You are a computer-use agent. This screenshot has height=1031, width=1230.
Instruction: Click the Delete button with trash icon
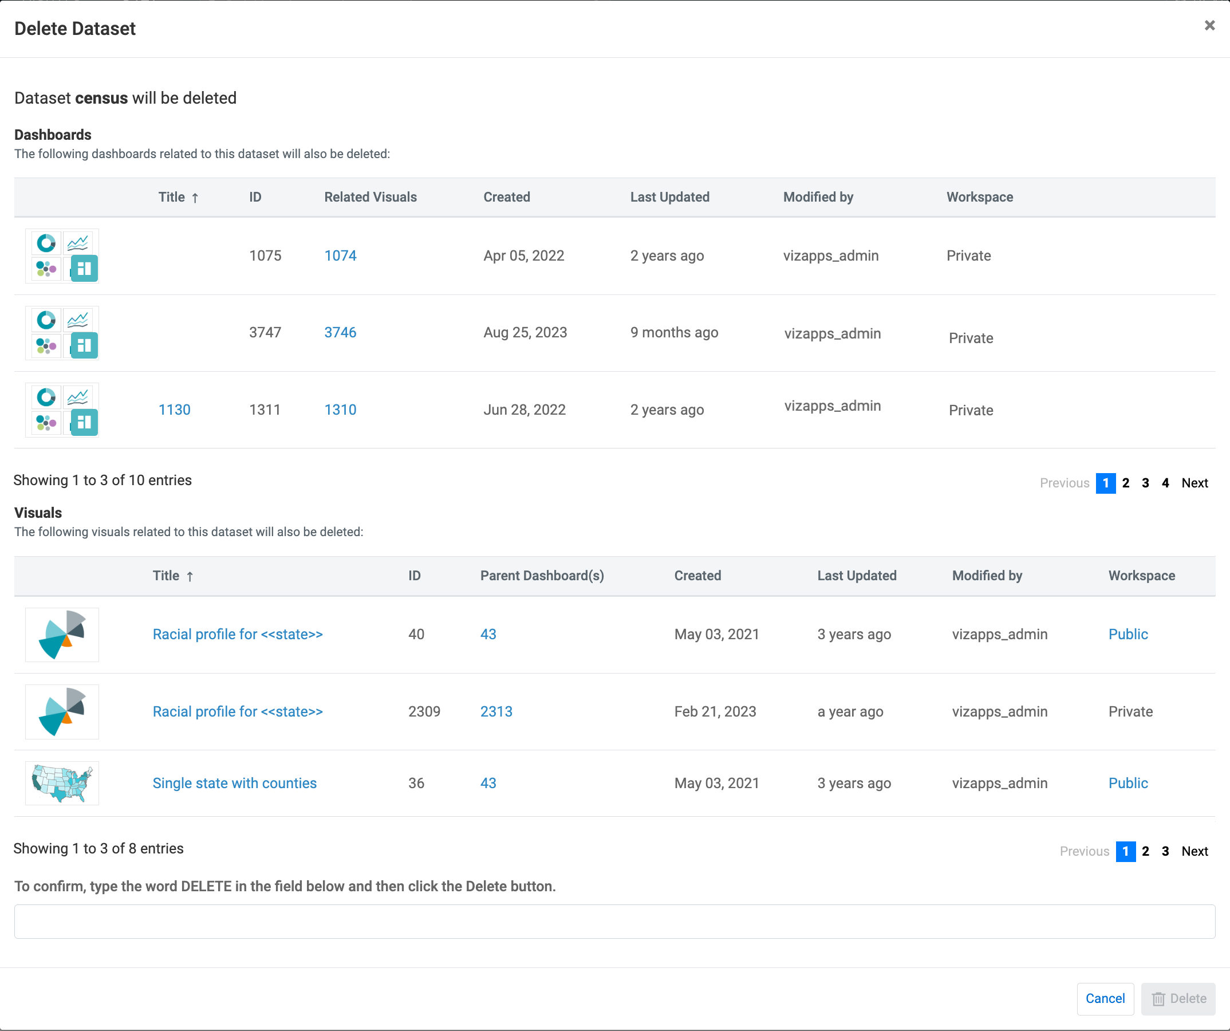[1178, 999]
